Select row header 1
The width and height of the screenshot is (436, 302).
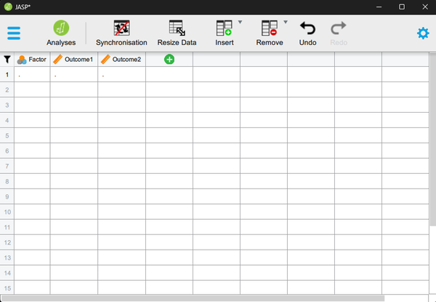7,74
